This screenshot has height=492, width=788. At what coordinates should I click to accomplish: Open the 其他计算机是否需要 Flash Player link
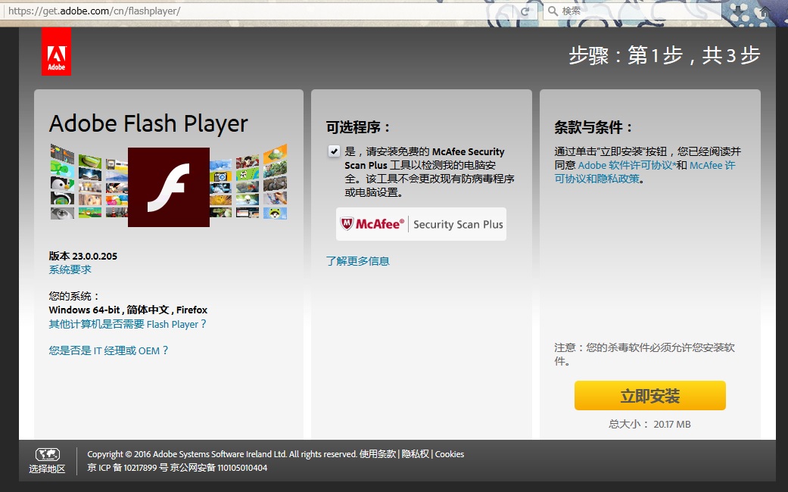coord(127,324)
